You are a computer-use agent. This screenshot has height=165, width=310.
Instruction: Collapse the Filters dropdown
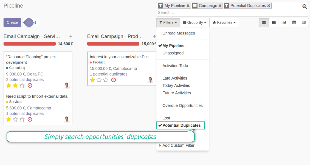[168, 22]
